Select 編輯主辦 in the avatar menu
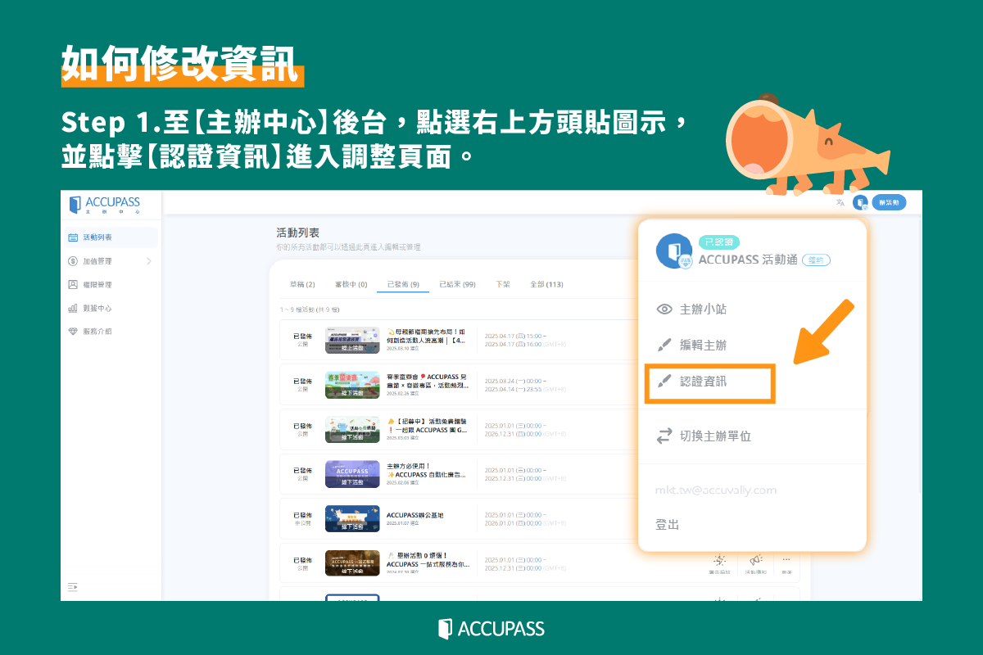 pos(692,346)
